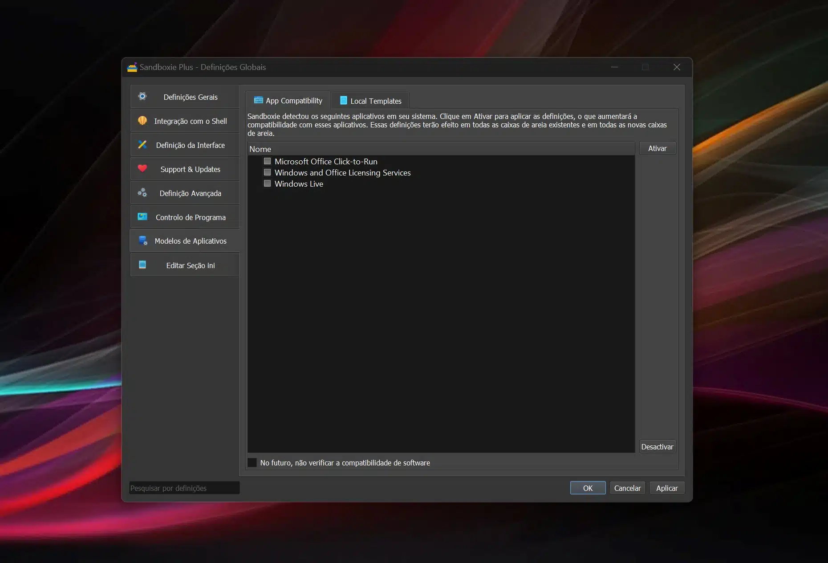
Task: Click the Sandboxie Plus title bar icon
Action: pyautogui.click(x=132, y=67)
